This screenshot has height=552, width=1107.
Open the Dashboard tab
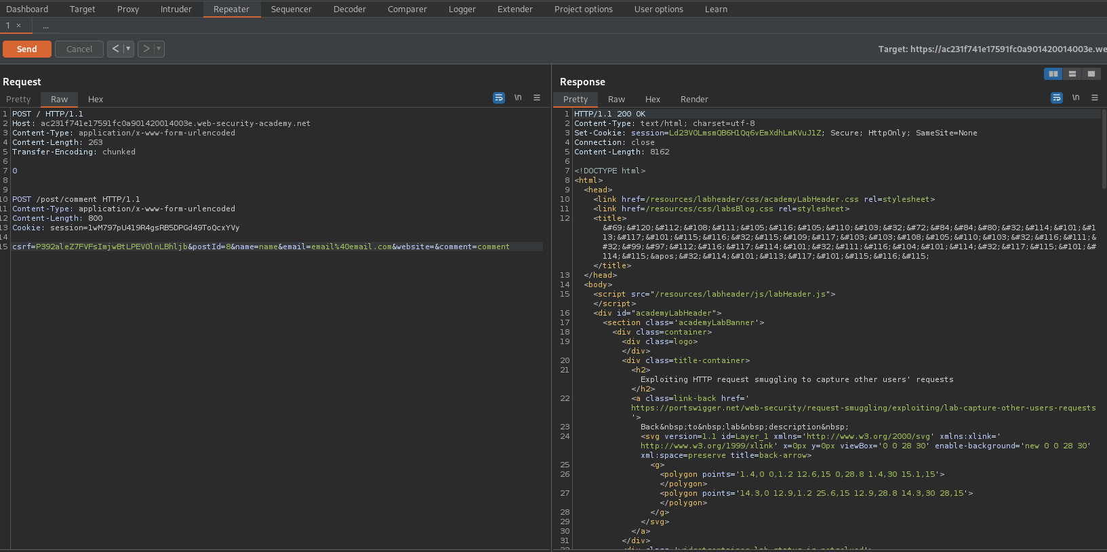click(27, 9)
